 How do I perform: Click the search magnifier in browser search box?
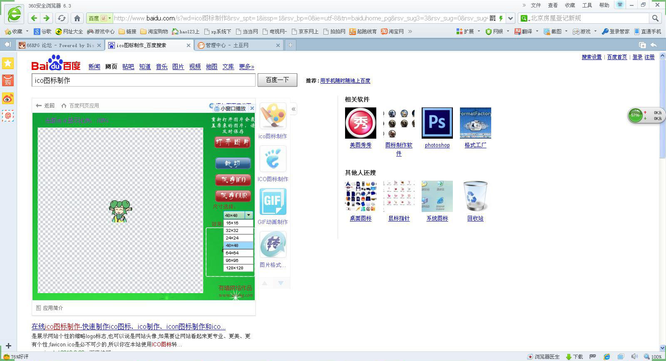coord(655,18)
